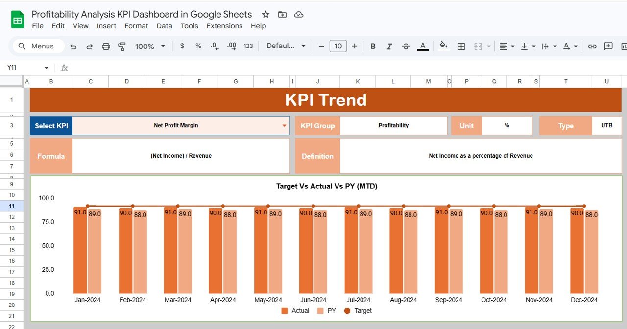The width and height of the screenshot is (627, 329).
Task: Toggle strikethrough formatting
Action: click(x=406, y=46)
